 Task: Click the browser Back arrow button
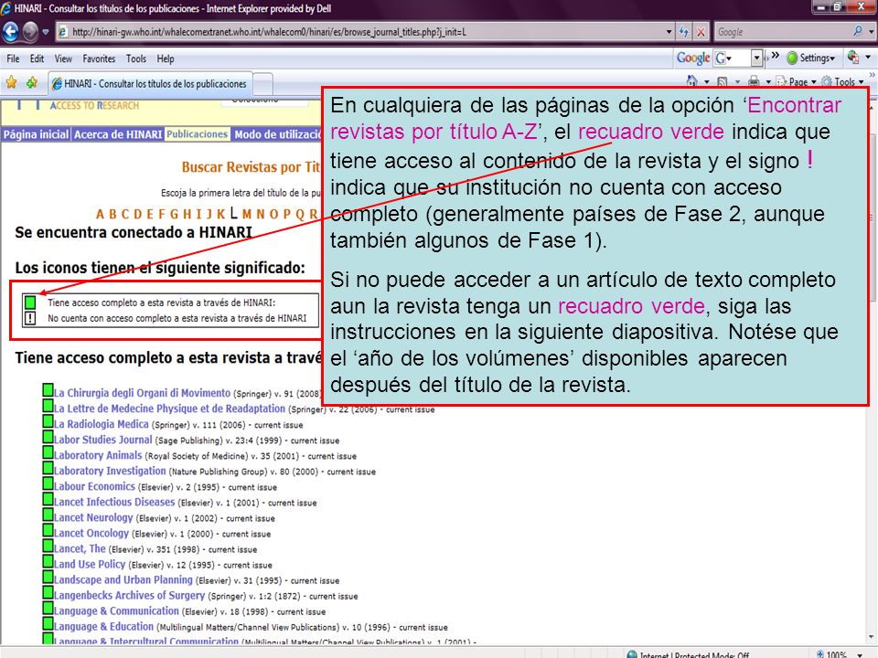click(11, 31)
